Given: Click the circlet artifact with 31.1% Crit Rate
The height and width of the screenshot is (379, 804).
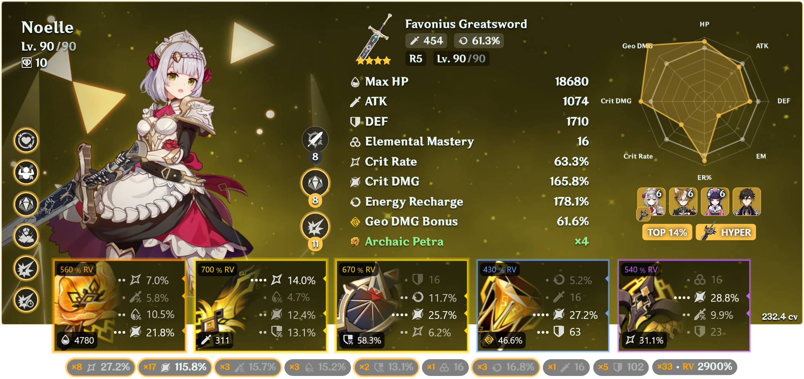Looking at the screenshot, I should point(684,306).
